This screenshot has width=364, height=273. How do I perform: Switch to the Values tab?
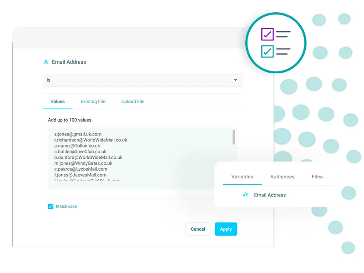click(57, 101)
